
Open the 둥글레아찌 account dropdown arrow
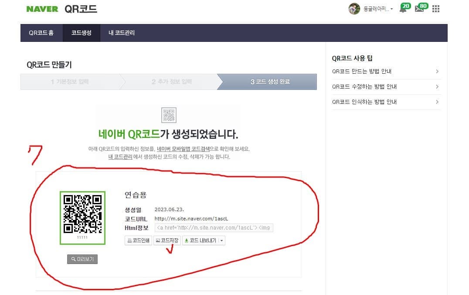(x=391, y=9)
